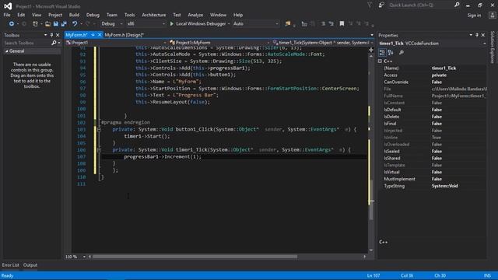Close the MyForm.h tab

pyautogui.click(x=100, y=35)
